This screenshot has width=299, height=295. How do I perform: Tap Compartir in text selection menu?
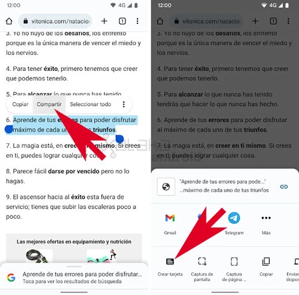coord(49,104)
